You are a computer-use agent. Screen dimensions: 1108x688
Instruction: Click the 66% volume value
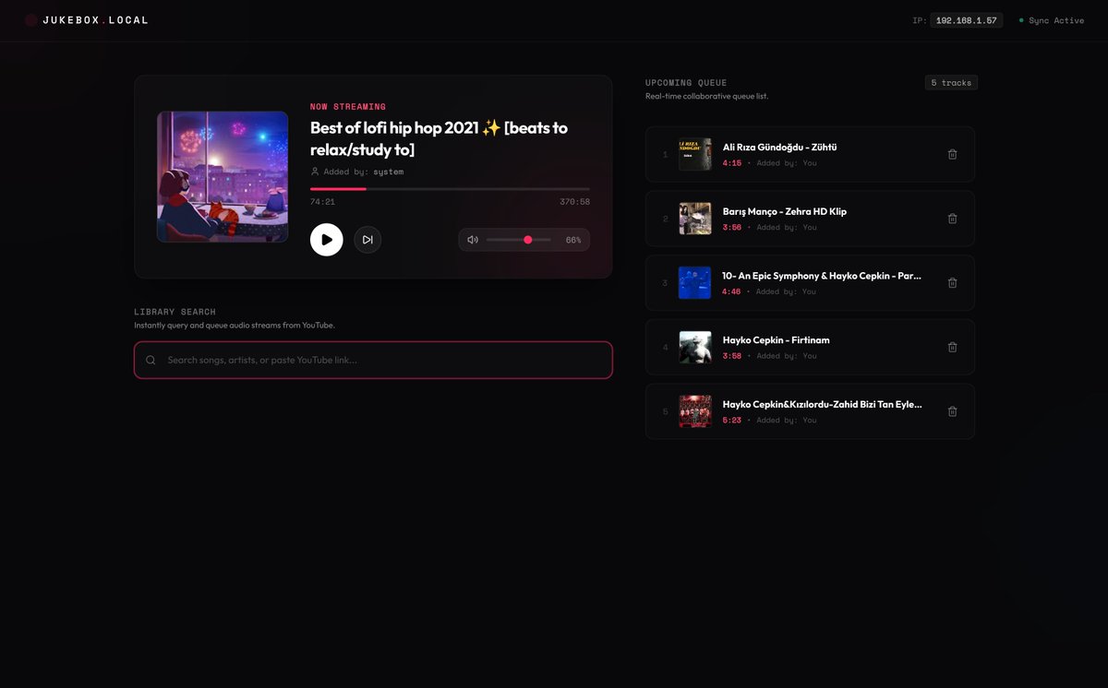pos(573,240)
